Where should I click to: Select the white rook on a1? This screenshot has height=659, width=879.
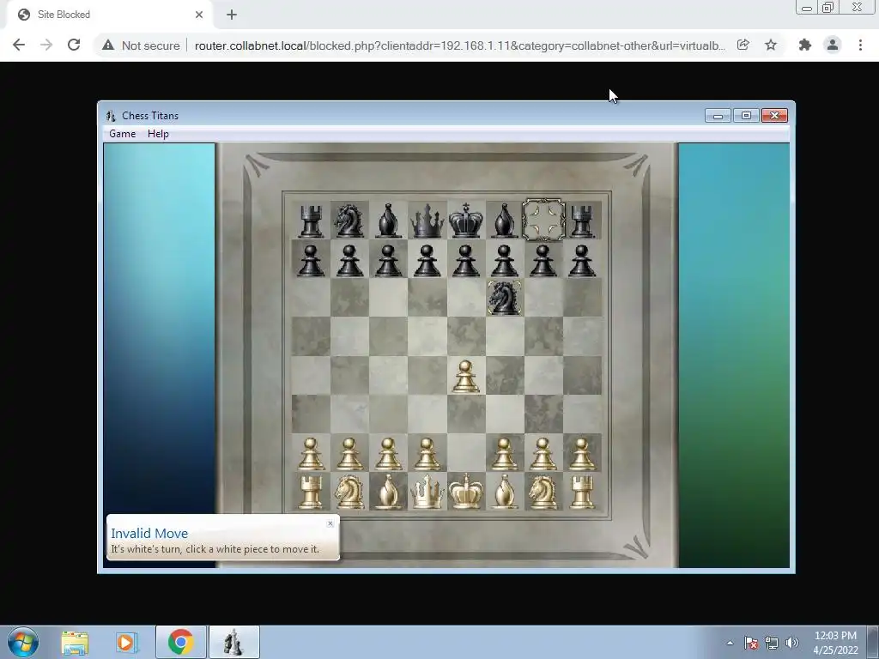[311, 492]
